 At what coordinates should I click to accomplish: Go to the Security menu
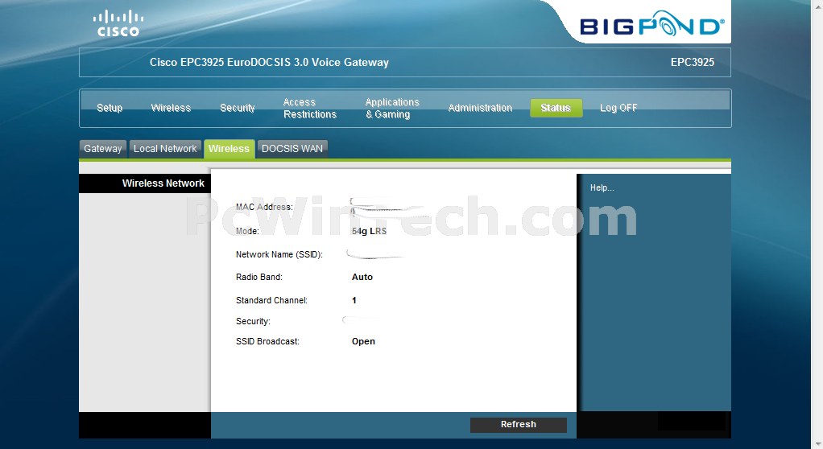tap(238, 108)
